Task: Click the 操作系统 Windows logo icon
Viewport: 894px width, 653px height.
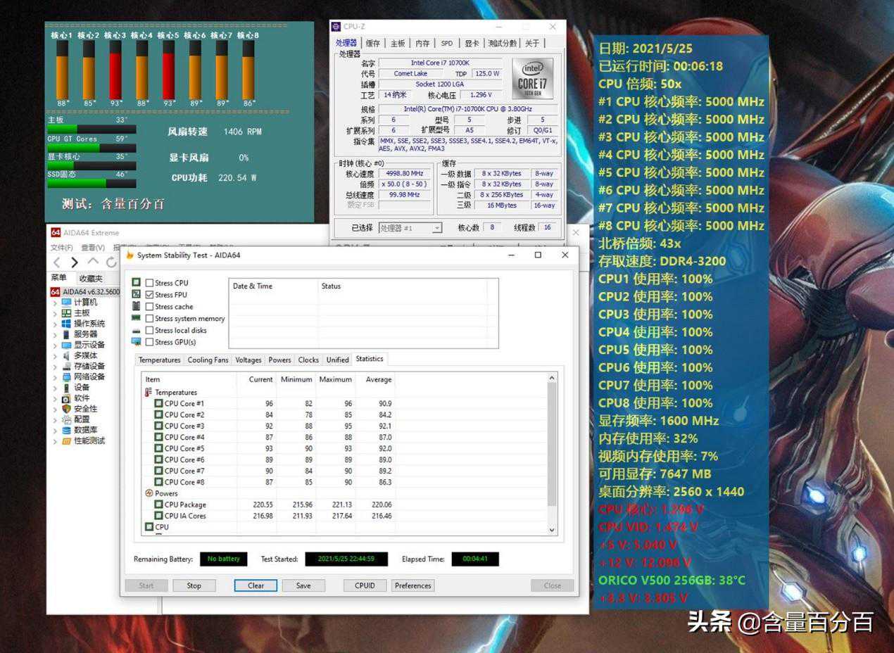Action: [x=67, y=324]
